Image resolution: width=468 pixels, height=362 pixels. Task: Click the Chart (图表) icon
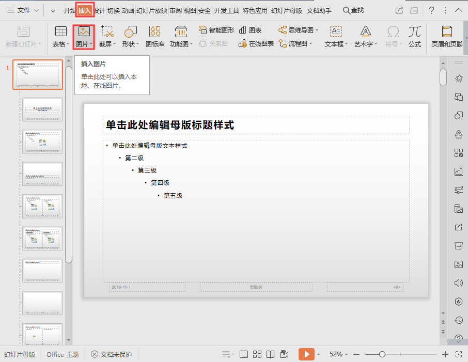(x=251, y=30)
